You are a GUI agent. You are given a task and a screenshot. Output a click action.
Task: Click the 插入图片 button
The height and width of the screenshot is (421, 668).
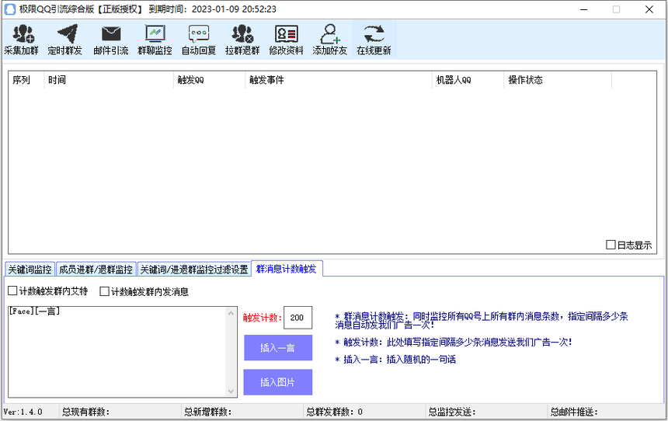pos(278,382)
